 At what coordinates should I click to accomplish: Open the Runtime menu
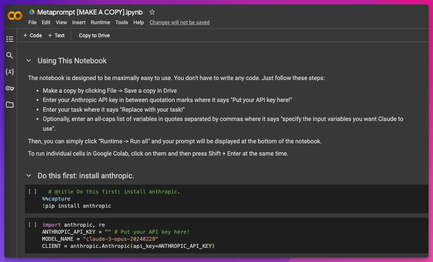pos(100,22)
